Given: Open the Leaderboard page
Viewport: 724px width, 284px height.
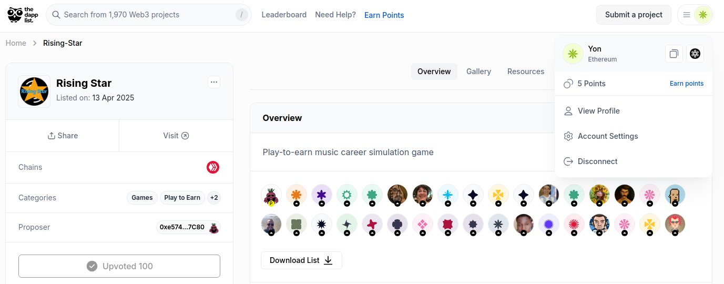Looking at the screenshot, I should [284, 15].
